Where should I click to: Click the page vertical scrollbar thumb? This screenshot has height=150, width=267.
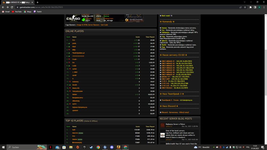[266, 72]
